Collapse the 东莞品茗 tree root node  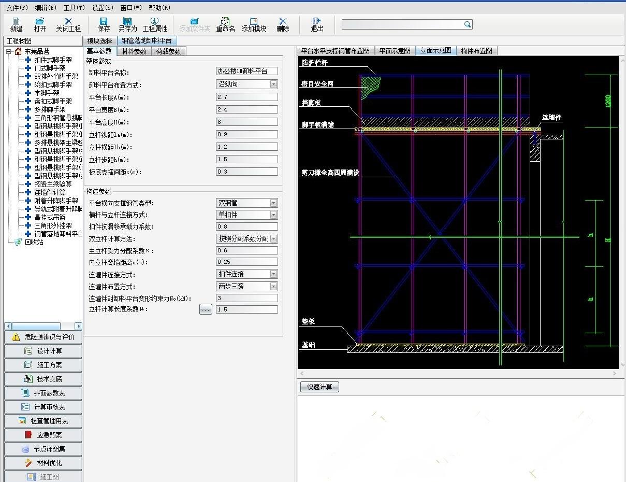click(9, 51)
